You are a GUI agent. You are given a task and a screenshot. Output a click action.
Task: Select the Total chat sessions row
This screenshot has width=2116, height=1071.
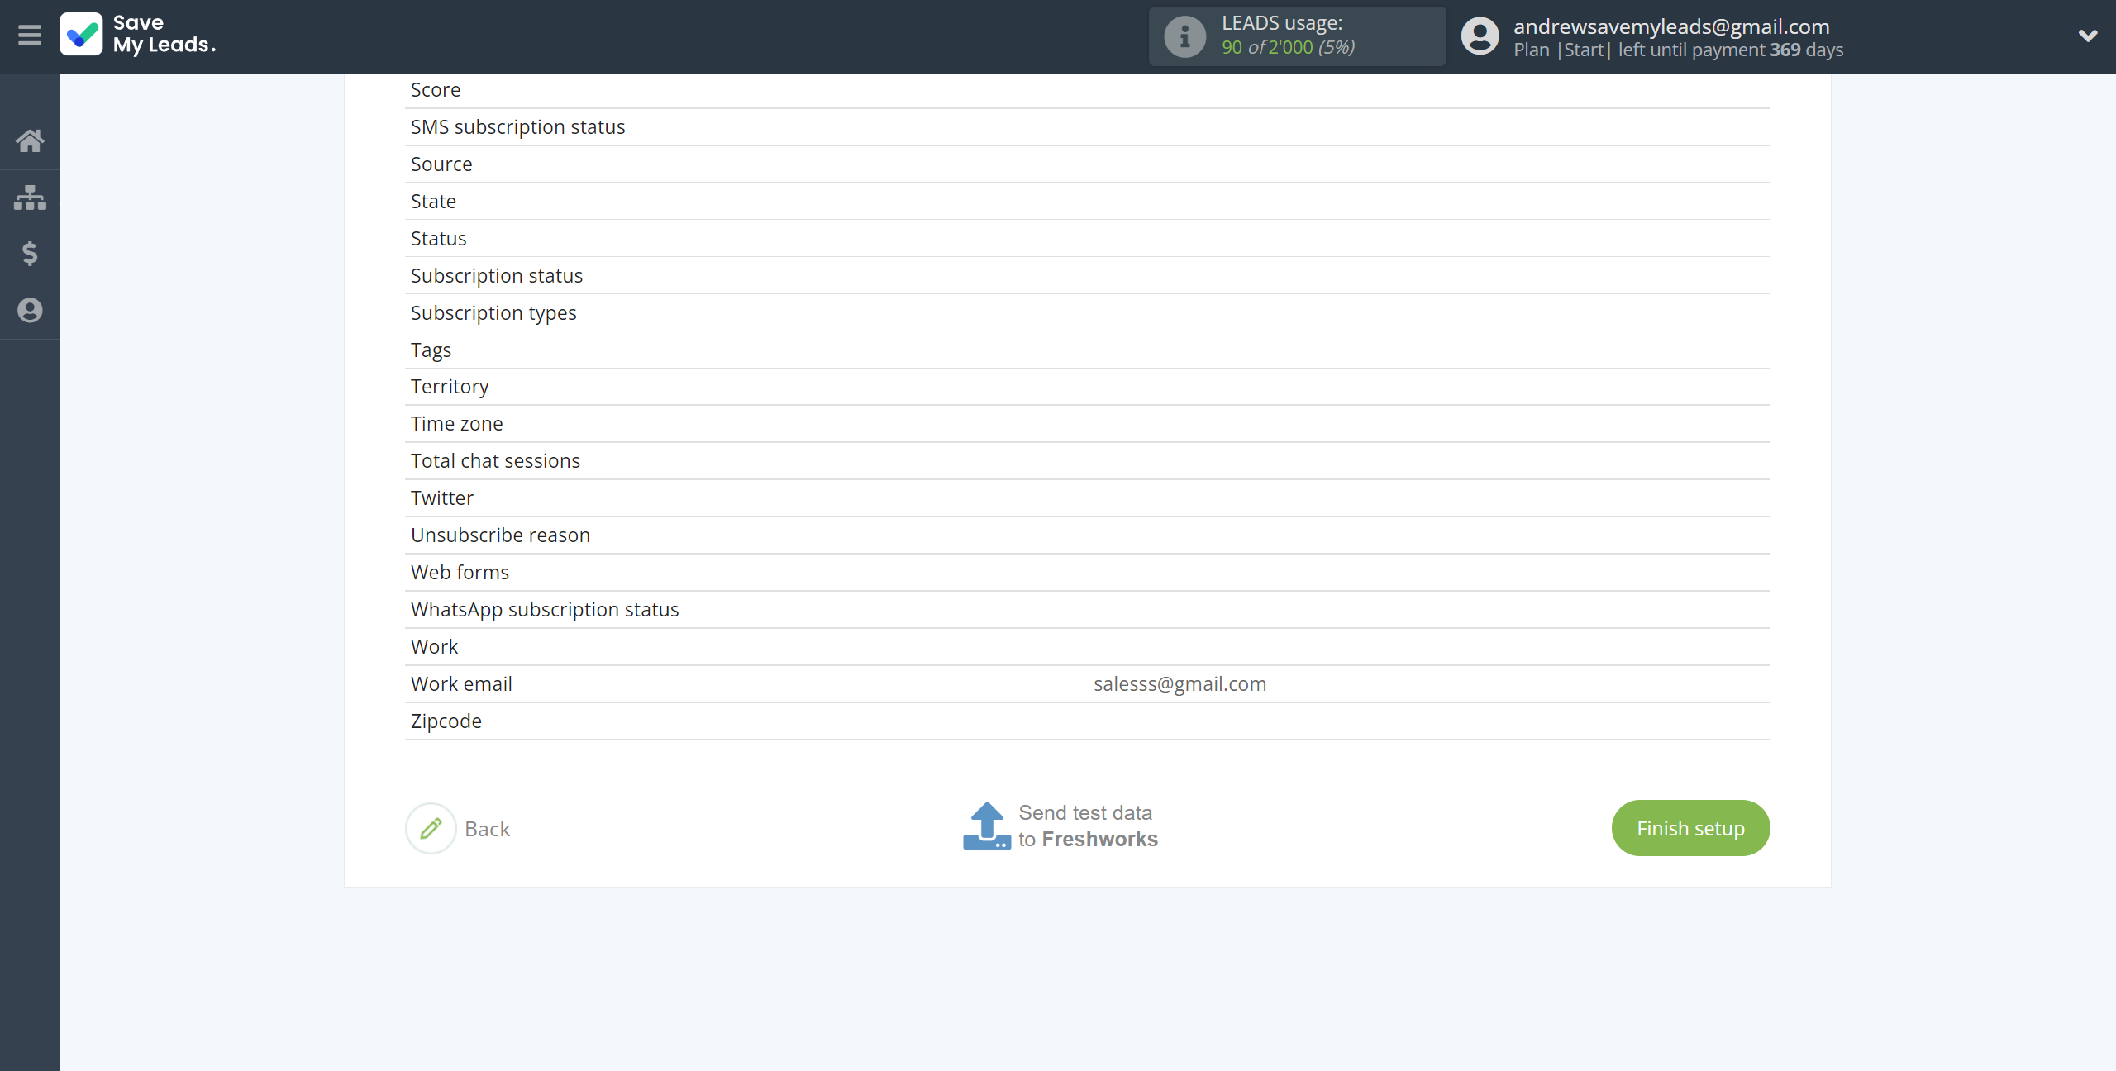click(x=1087, y=461)
